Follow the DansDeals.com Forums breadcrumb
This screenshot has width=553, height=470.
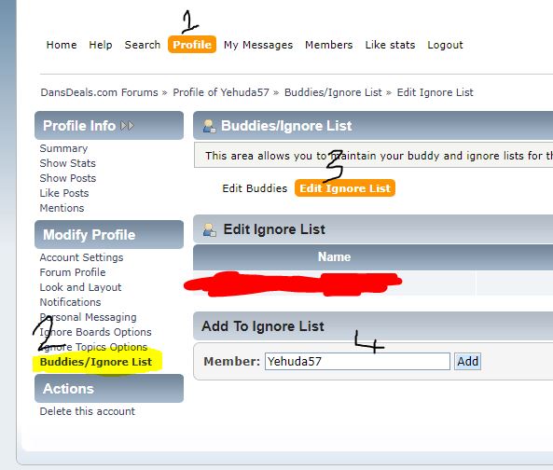tap(99, 92)
